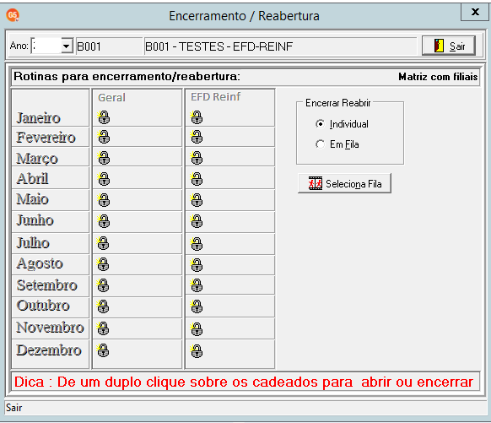491x423 pixels.
Task: Click the Sair status bar text
Action: pyautogui.click(x=14, y=408)
